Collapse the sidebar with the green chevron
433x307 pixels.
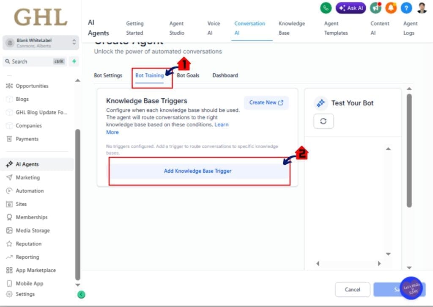pyautogui.click(x=81, y=294)
